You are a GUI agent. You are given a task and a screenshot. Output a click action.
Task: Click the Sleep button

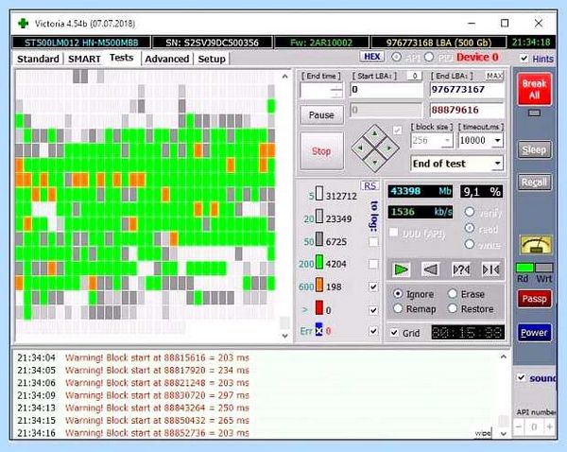pos(534,149)
